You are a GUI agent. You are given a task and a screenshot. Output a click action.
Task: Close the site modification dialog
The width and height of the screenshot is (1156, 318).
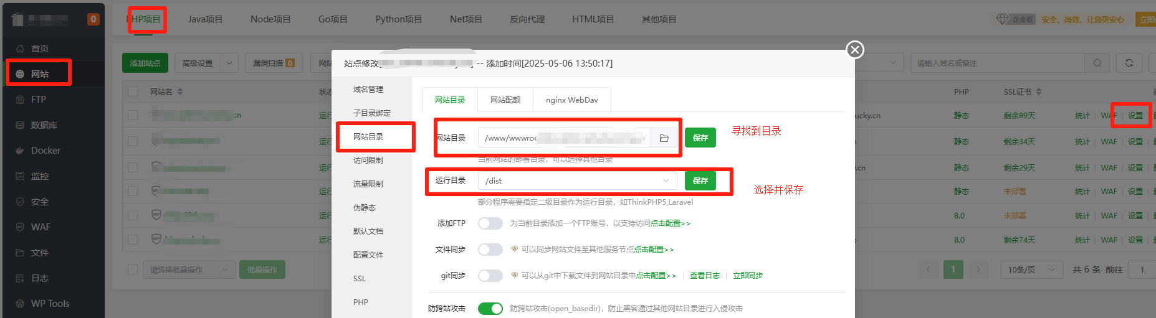[855, 50]
